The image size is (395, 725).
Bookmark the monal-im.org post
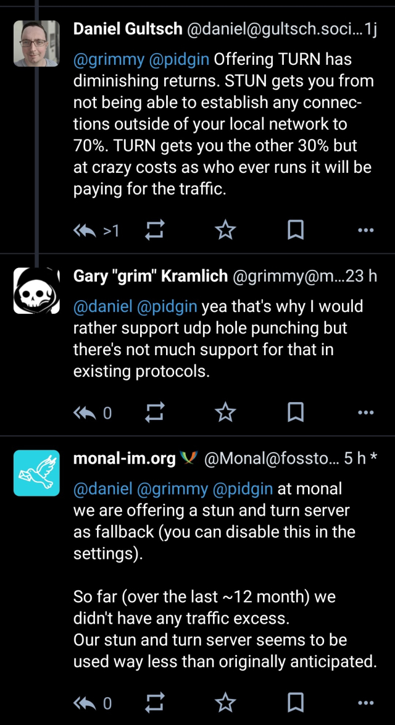pos(296,702)
